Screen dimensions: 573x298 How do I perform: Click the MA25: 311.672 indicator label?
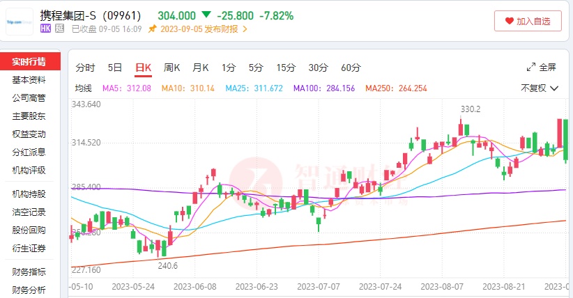tap(254, 88)
